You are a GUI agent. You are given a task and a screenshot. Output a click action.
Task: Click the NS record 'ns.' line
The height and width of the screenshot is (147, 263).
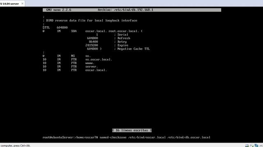coord(67,56)
